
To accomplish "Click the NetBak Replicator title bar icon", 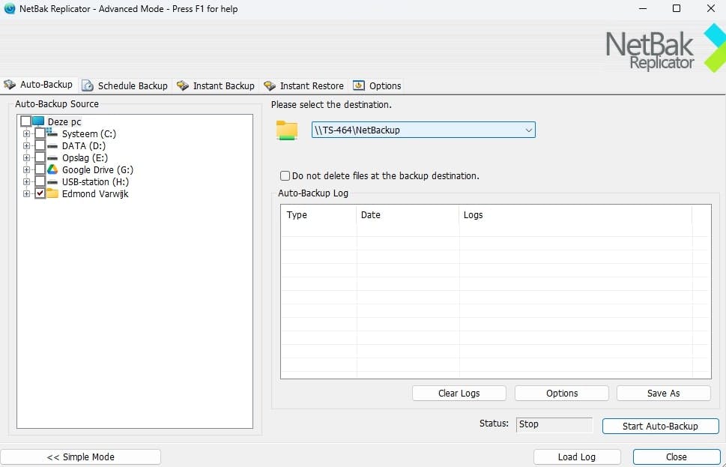I will 10,8.
